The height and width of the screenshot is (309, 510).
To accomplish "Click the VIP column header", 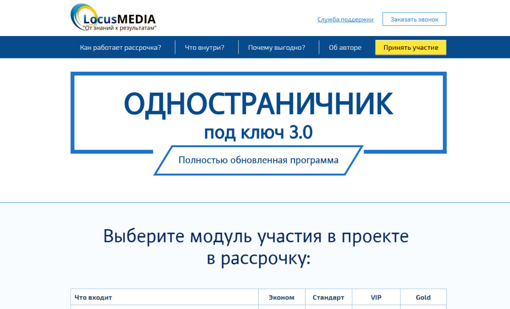I will [x=376, y=297].
